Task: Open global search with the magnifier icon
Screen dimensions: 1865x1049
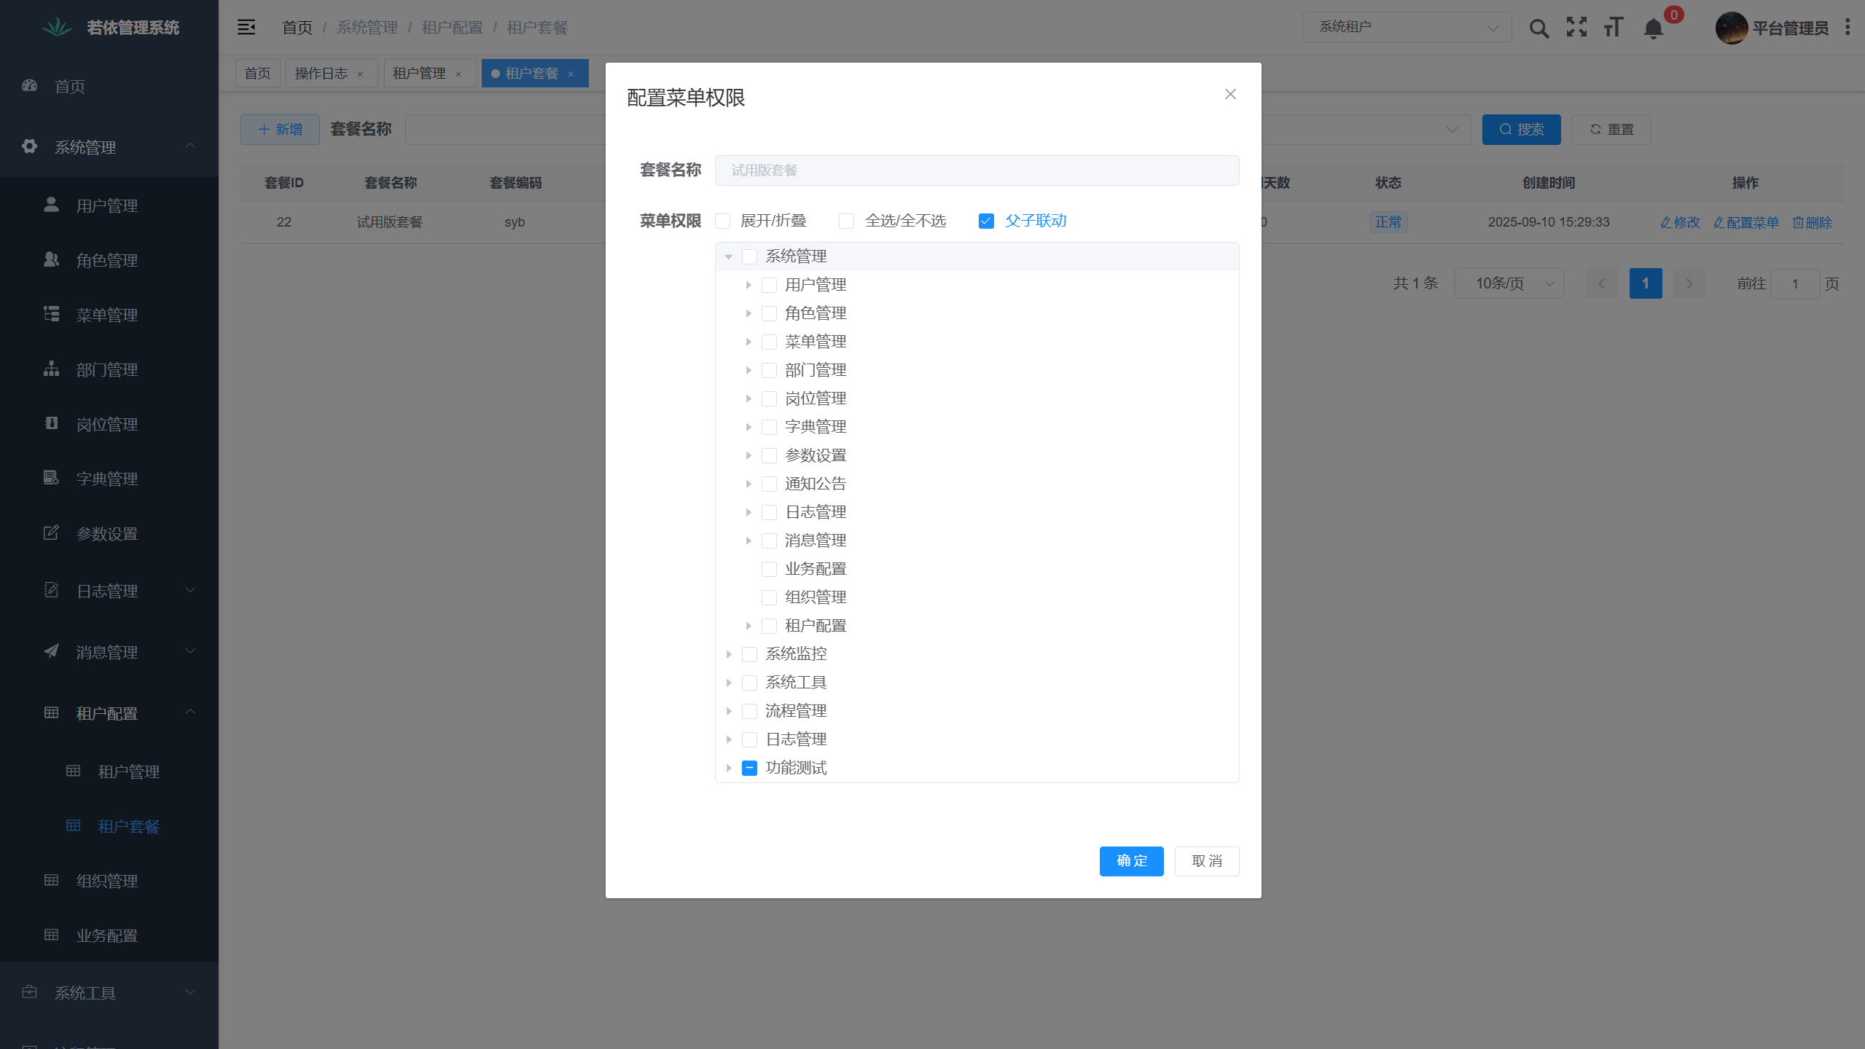Action: (1538, 28)
